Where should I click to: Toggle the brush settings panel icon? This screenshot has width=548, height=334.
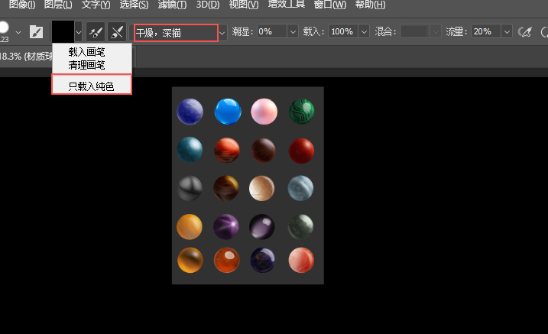pyautogui.click(x=36, y=32)
